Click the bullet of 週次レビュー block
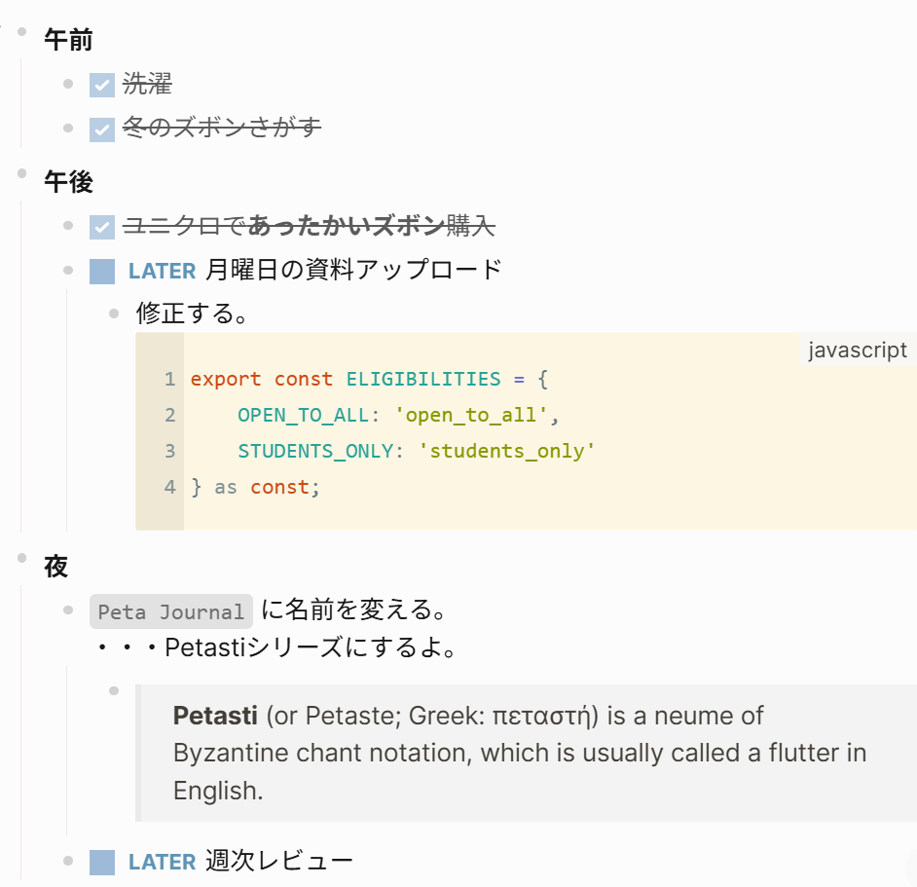The width and height of the screenshot is (917, 887). pos(68,861)
